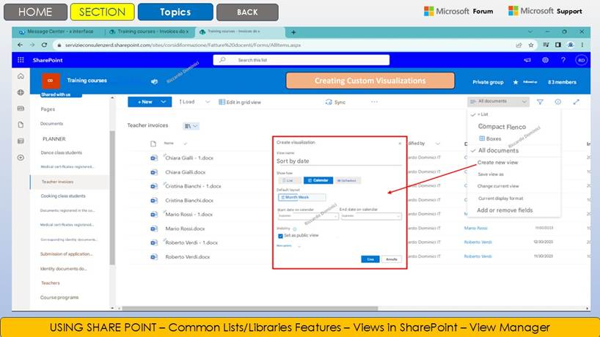Click the horizontal scrollbar below the list

pos(250,308)
